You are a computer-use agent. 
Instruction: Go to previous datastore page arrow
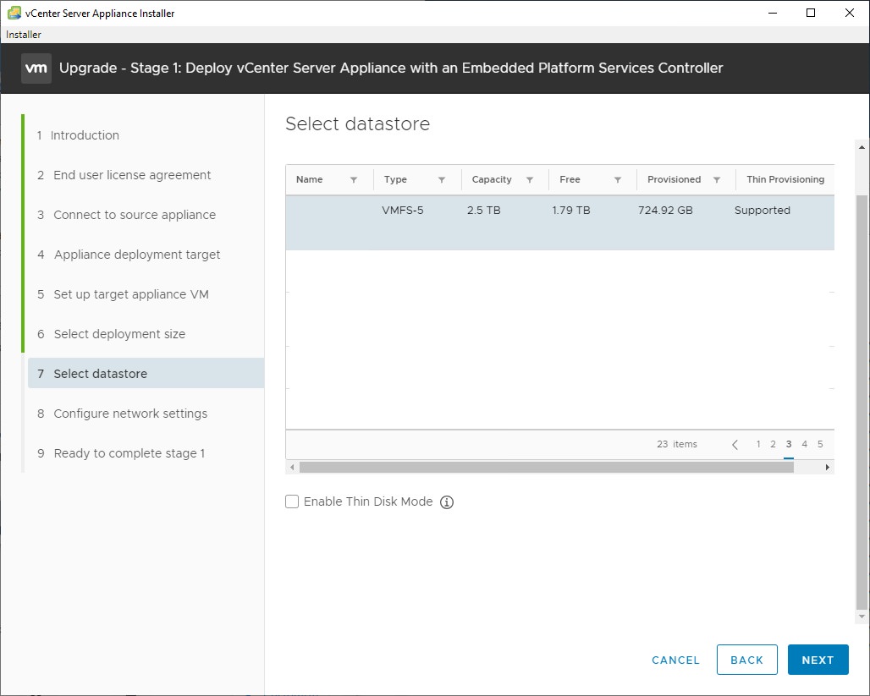[735, 444]
